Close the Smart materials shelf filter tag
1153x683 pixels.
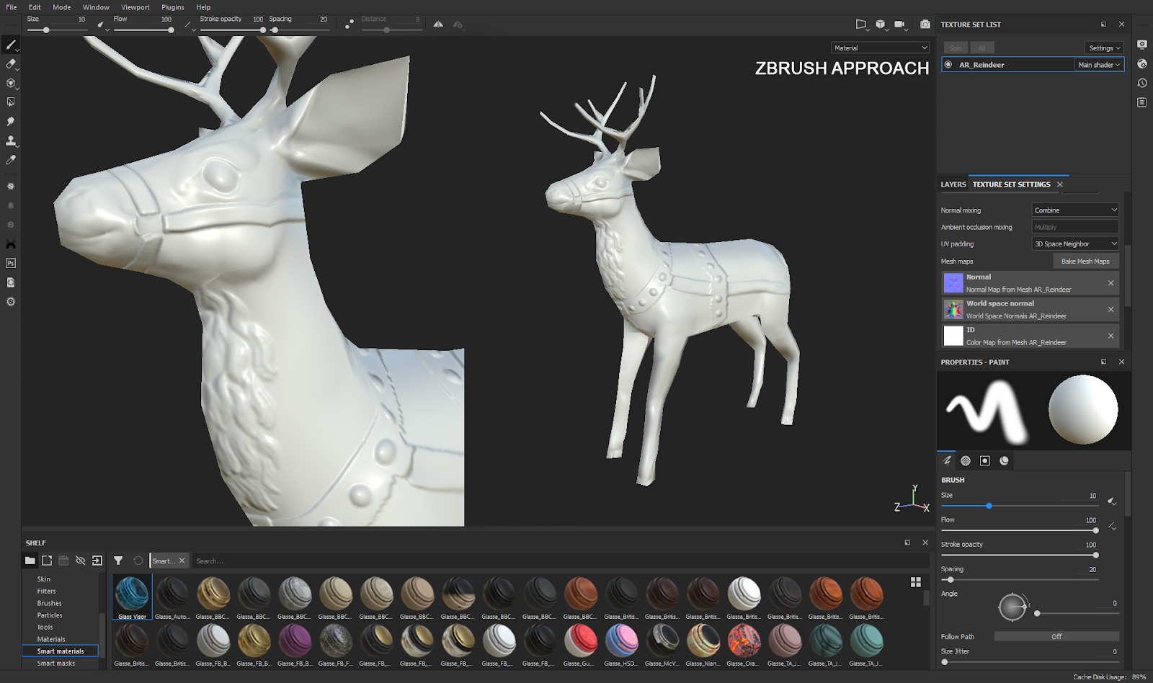click(182, 561)
